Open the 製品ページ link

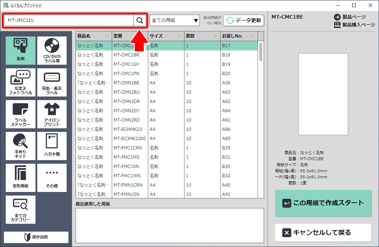350,17
